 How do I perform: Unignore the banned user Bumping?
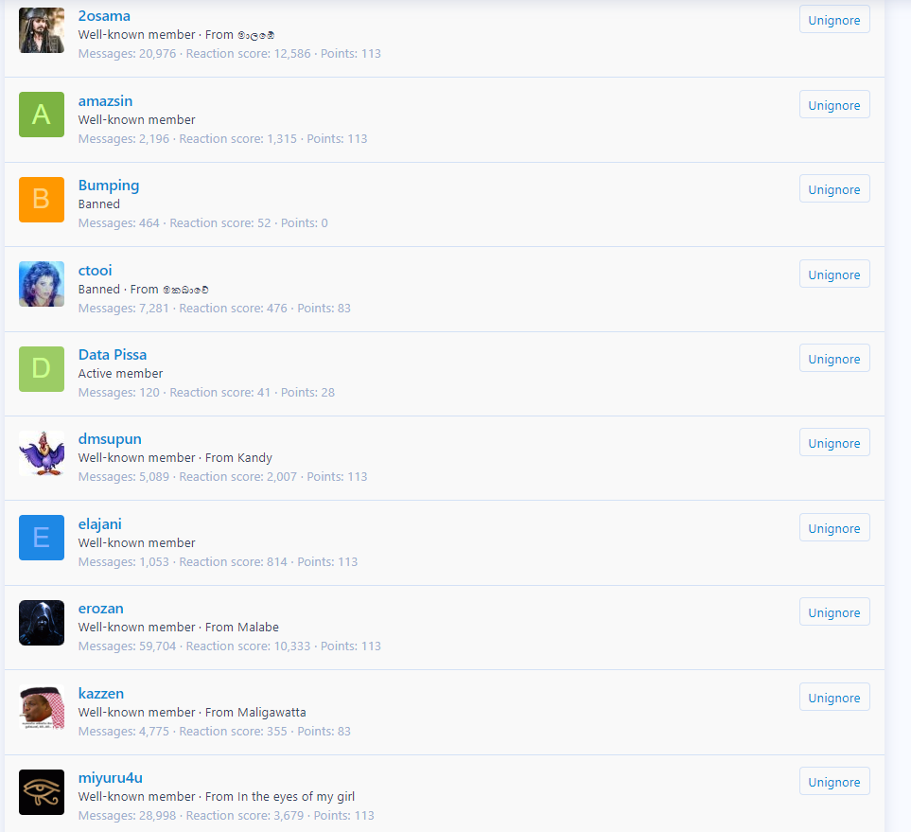click(x=834, y=189)
